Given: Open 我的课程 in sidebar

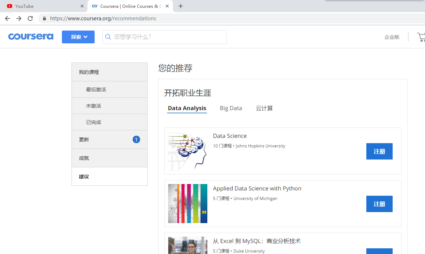Looking at the screenshot, I should tap(110, 72).
